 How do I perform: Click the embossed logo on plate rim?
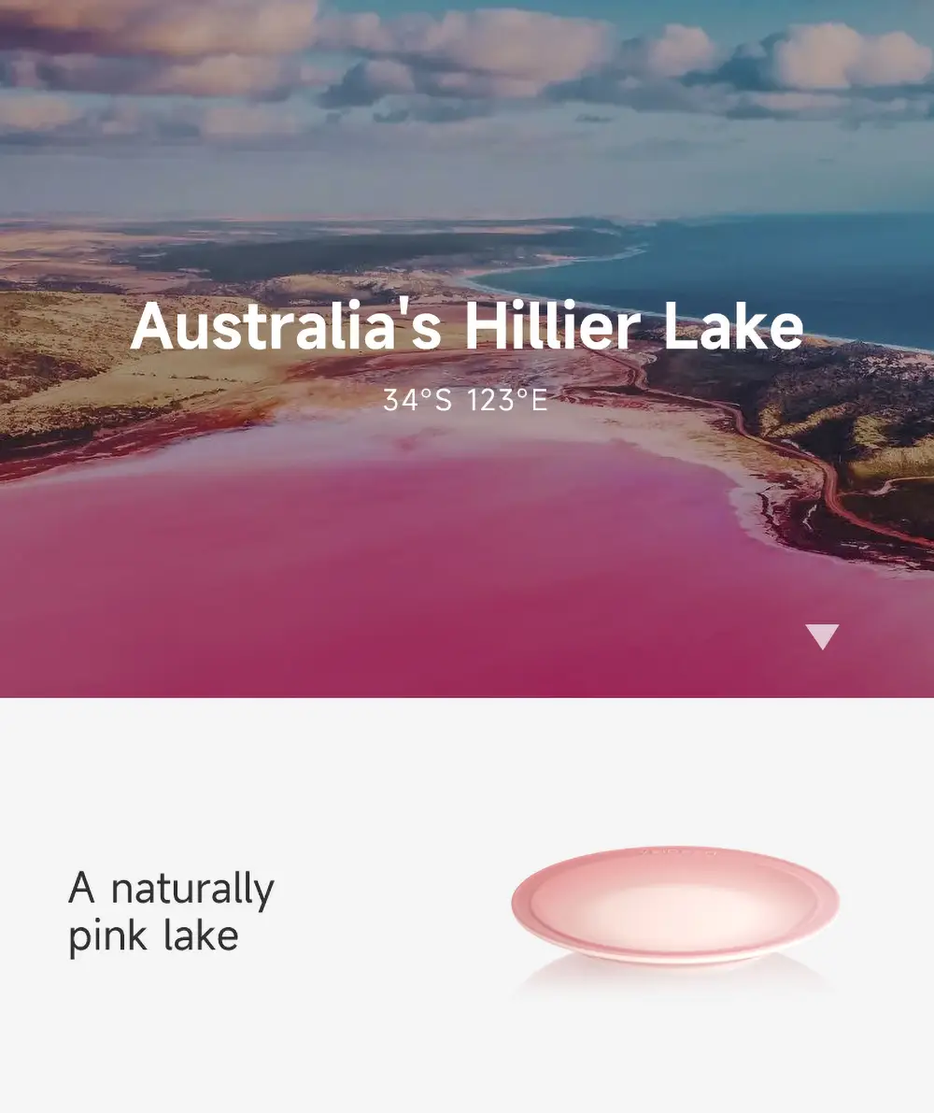tap(677, 851)
